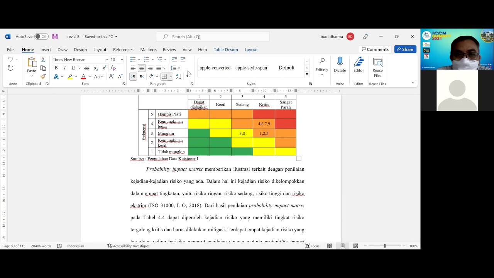494x278 pixels.
Task: Toggle Print Layout view in status bar
Action: [x=342, y=246]
